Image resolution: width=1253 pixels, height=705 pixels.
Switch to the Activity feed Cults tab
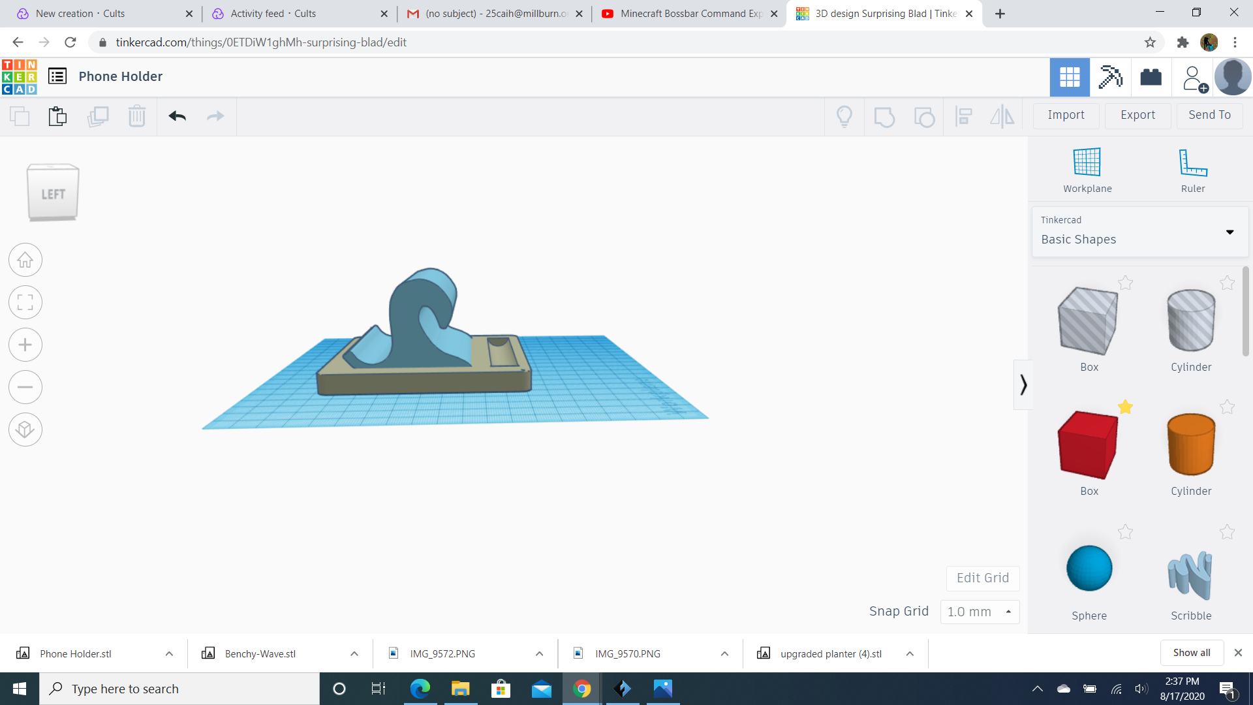274,13
